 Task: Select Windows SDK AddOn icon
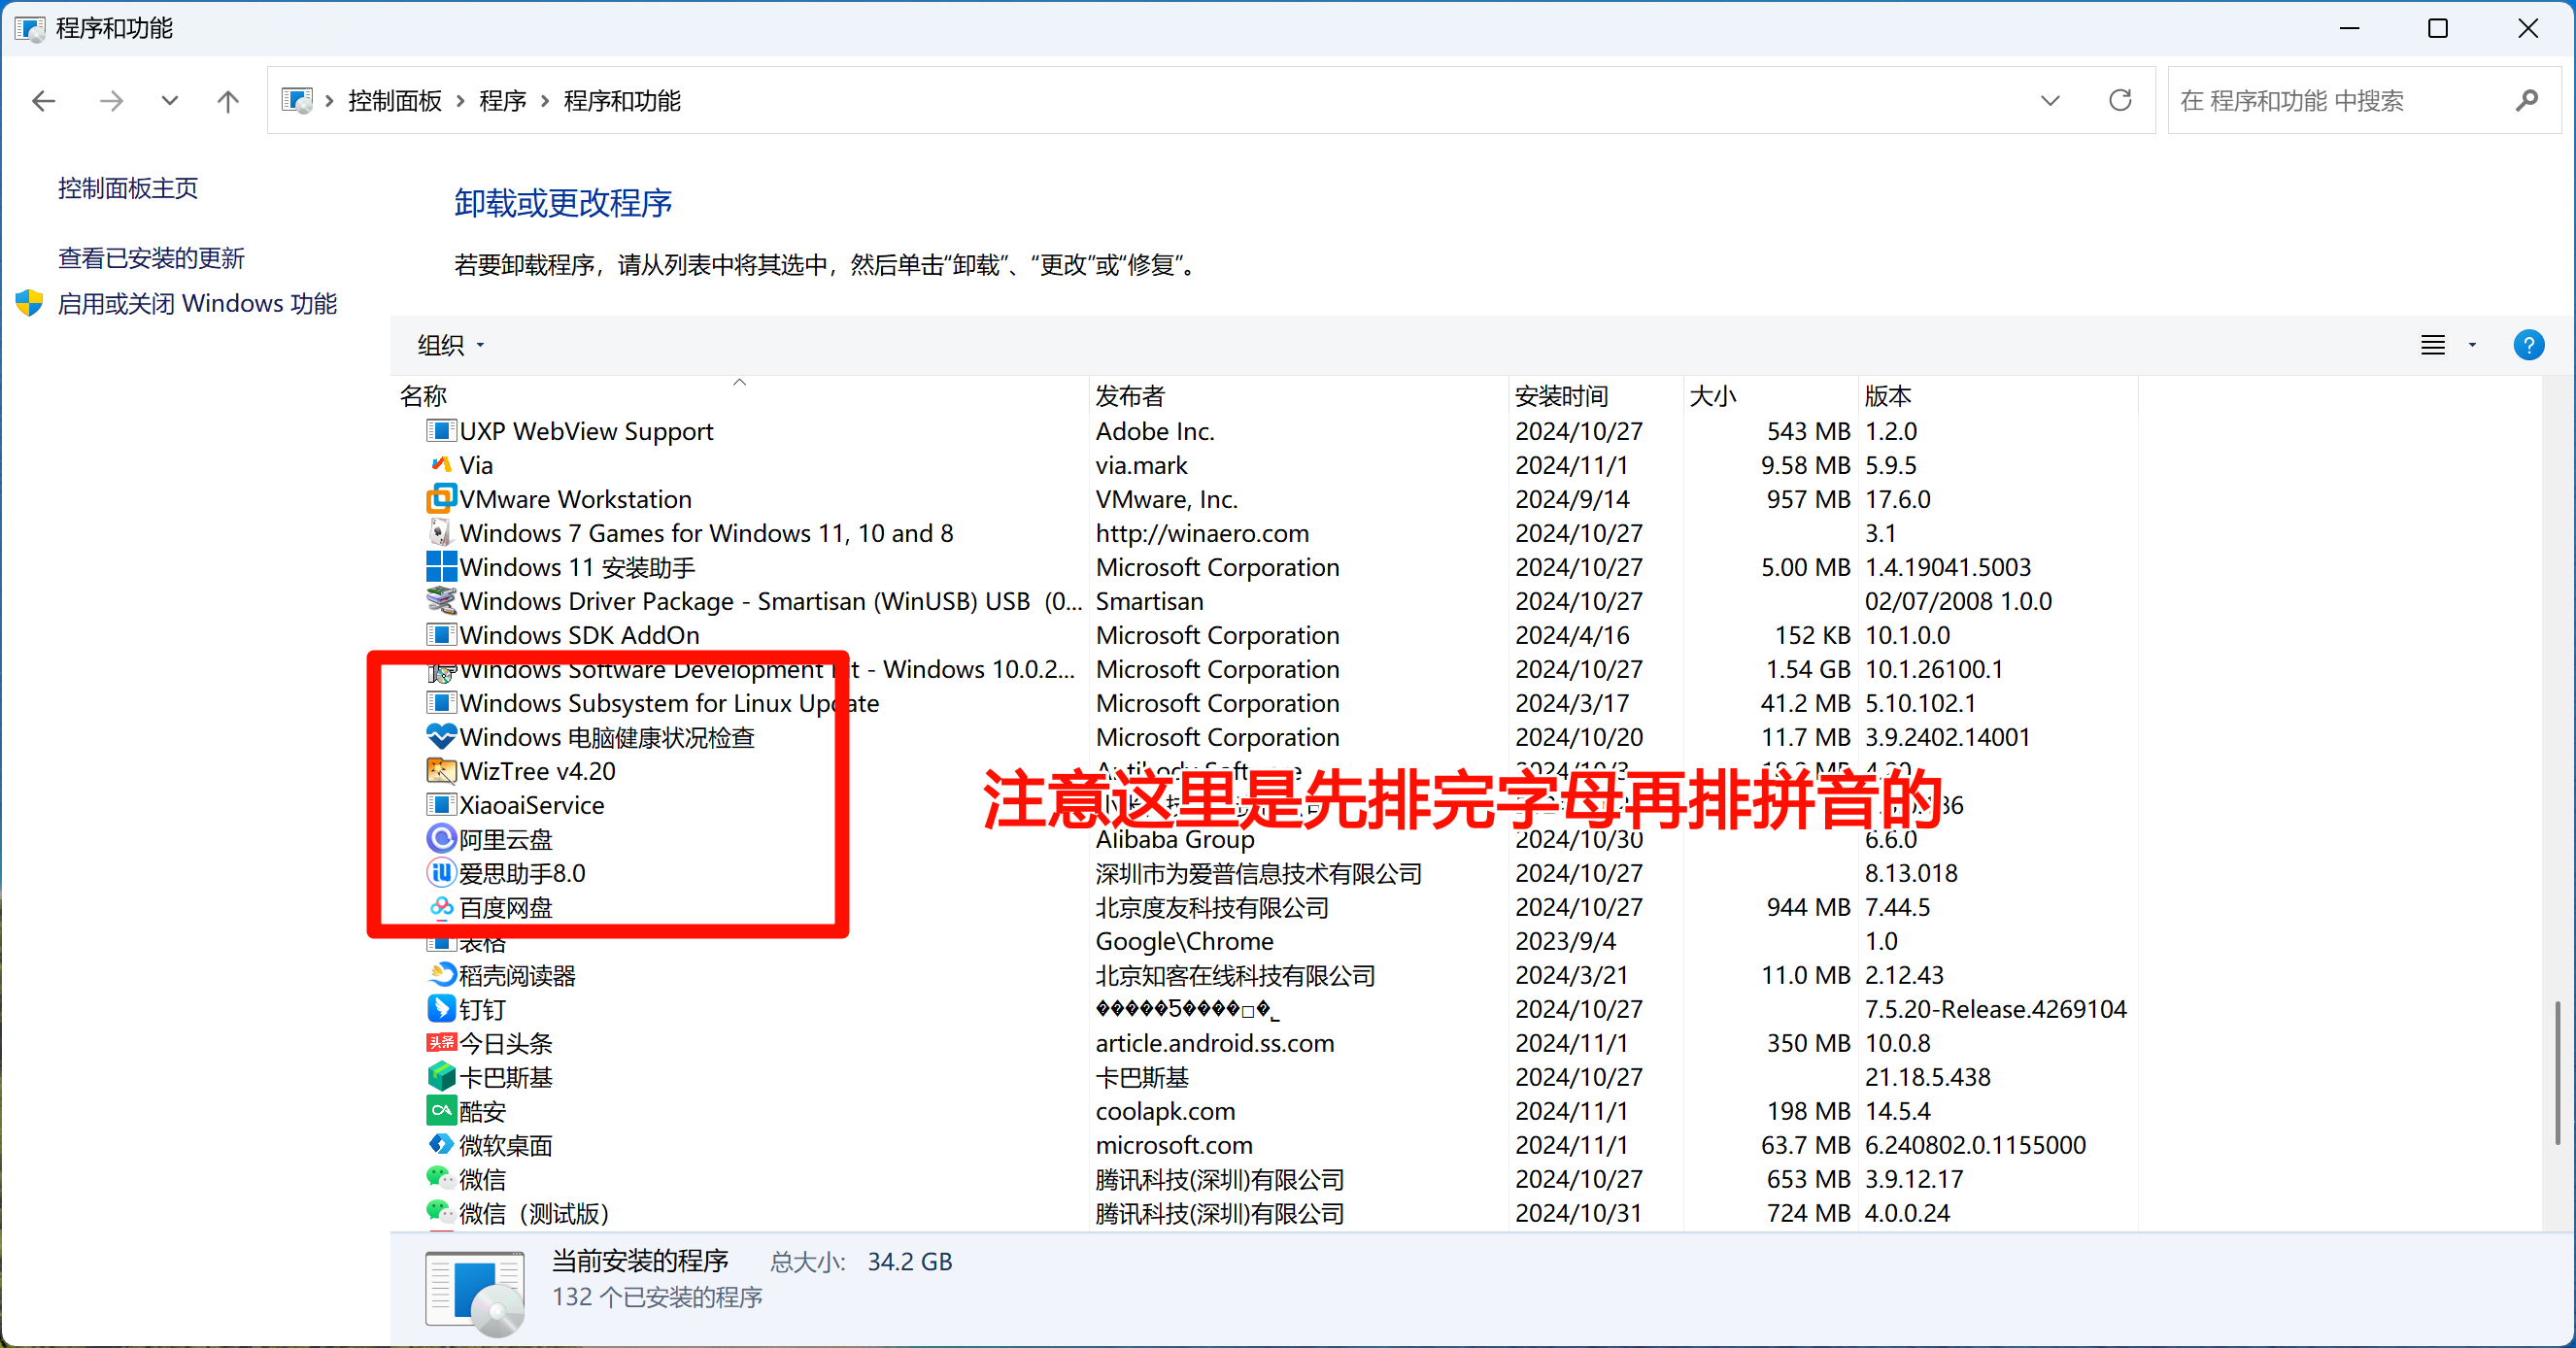[x=441, y=635]
